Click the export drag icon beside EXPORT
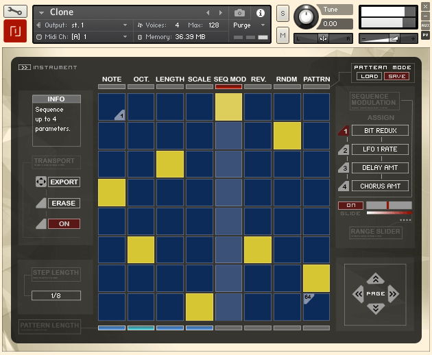 [41, 182]
